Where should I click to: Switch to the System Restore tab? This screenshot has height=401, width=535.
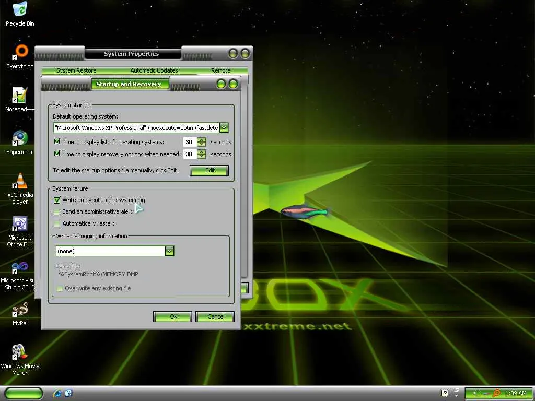76,70
